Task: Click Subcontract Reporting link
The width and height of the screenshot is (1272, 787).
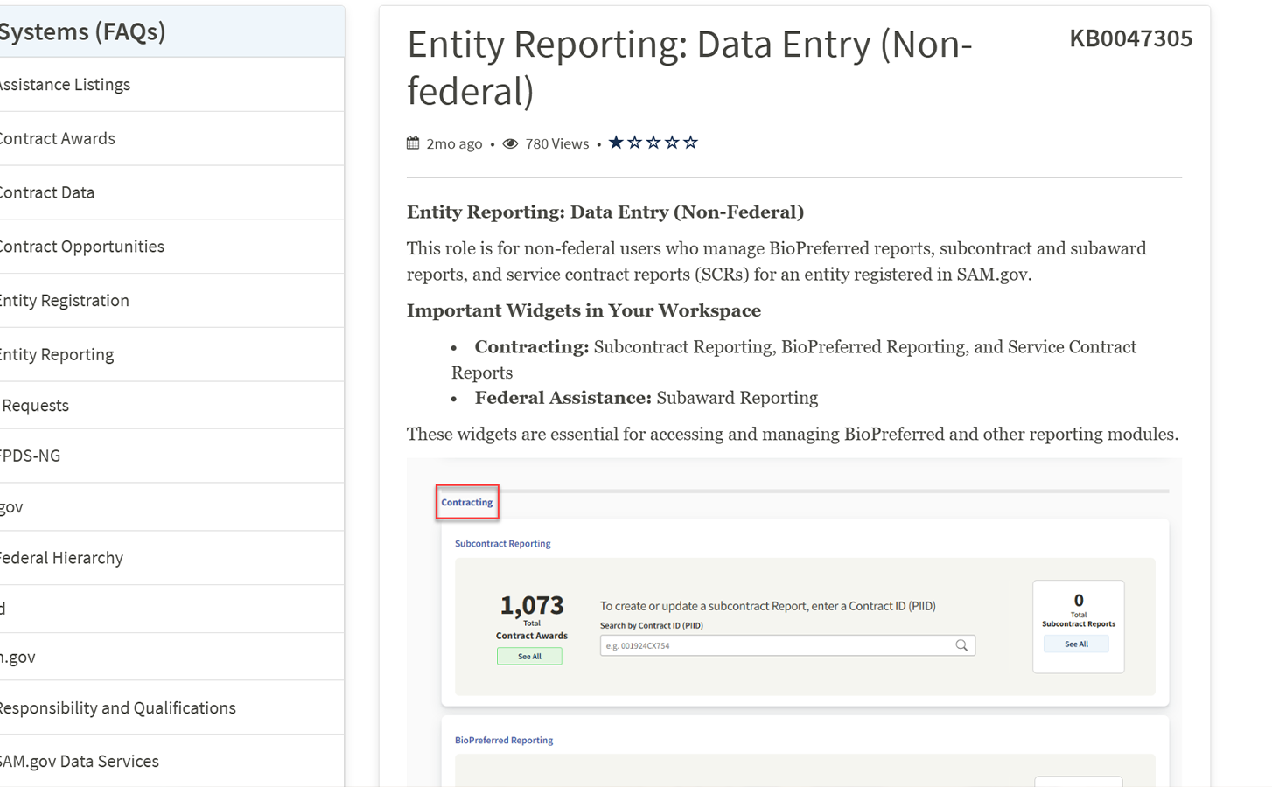Action: click(503, 544)
